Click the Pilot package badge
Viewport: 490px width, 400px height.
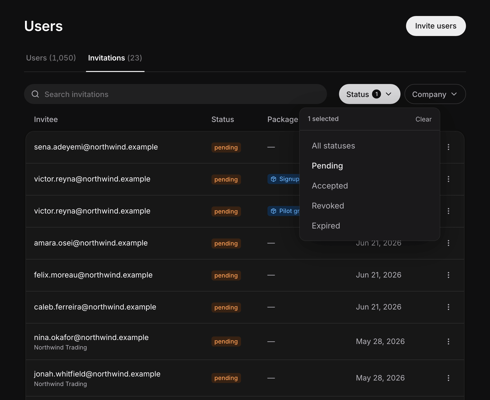pos(284,211)
